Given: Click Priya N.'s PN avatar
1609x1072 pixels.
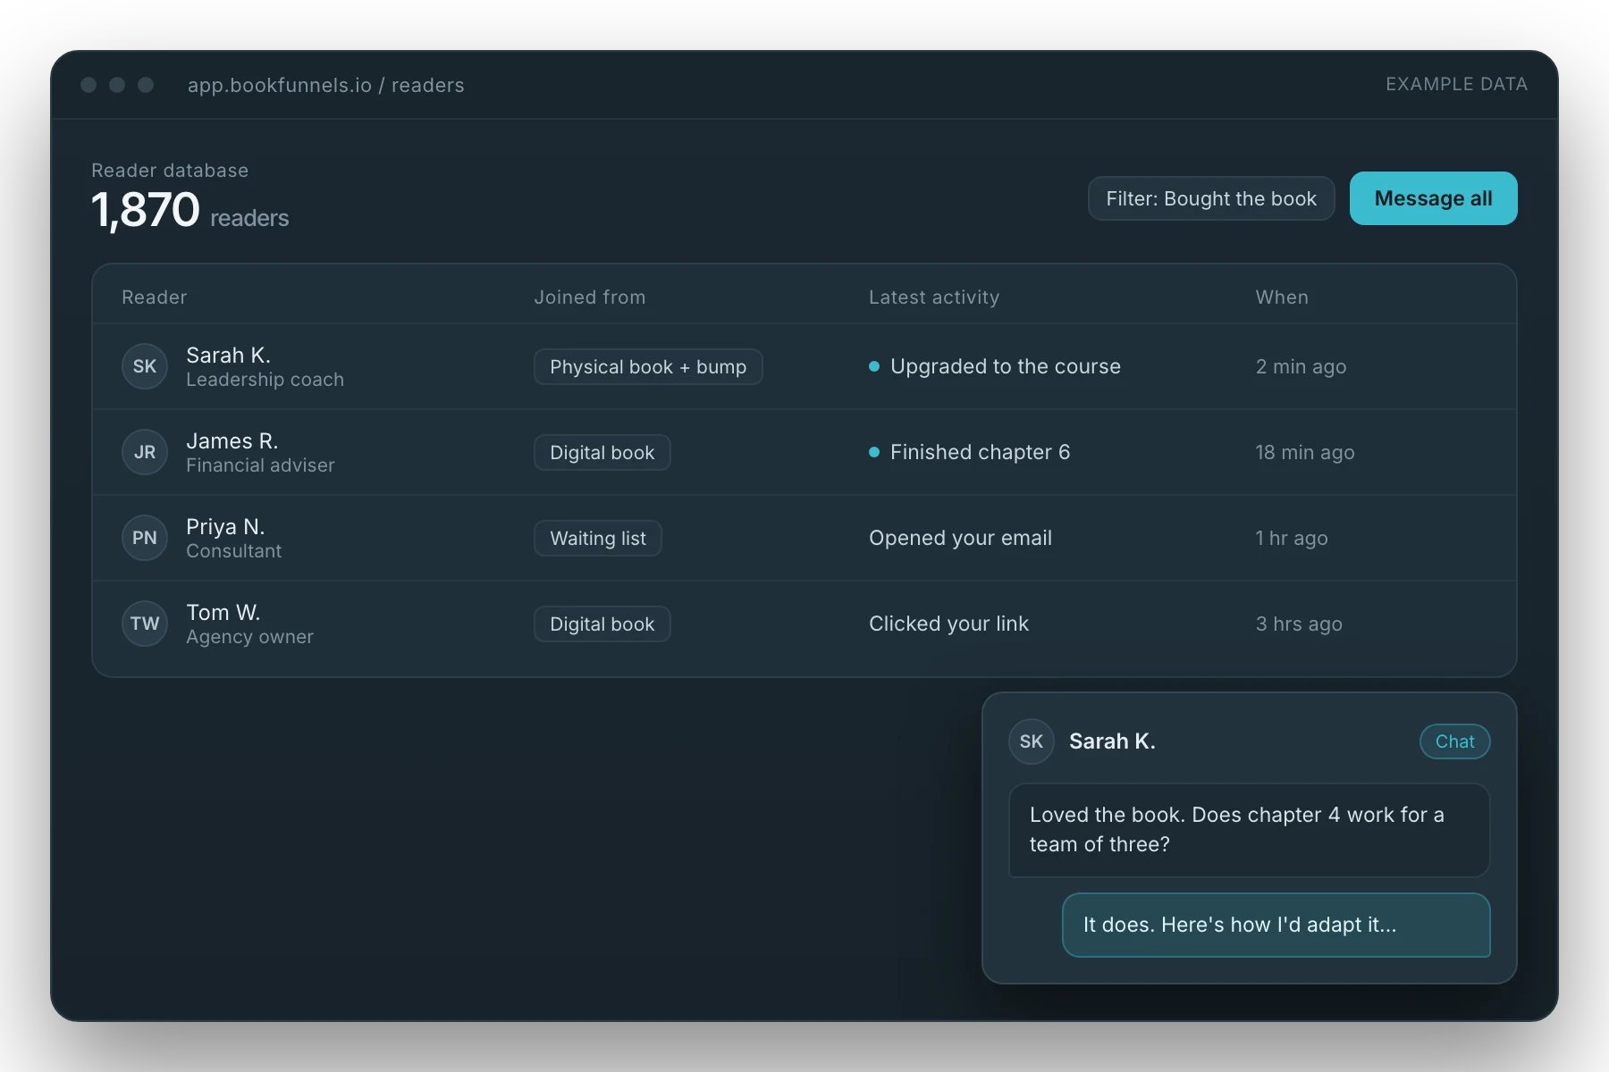Looking at the screenshot, I should click(145, 538).
